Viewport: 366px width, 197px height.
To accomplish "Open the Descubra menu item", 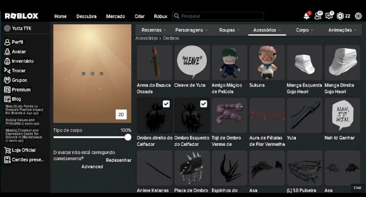I will click(86, 16).
